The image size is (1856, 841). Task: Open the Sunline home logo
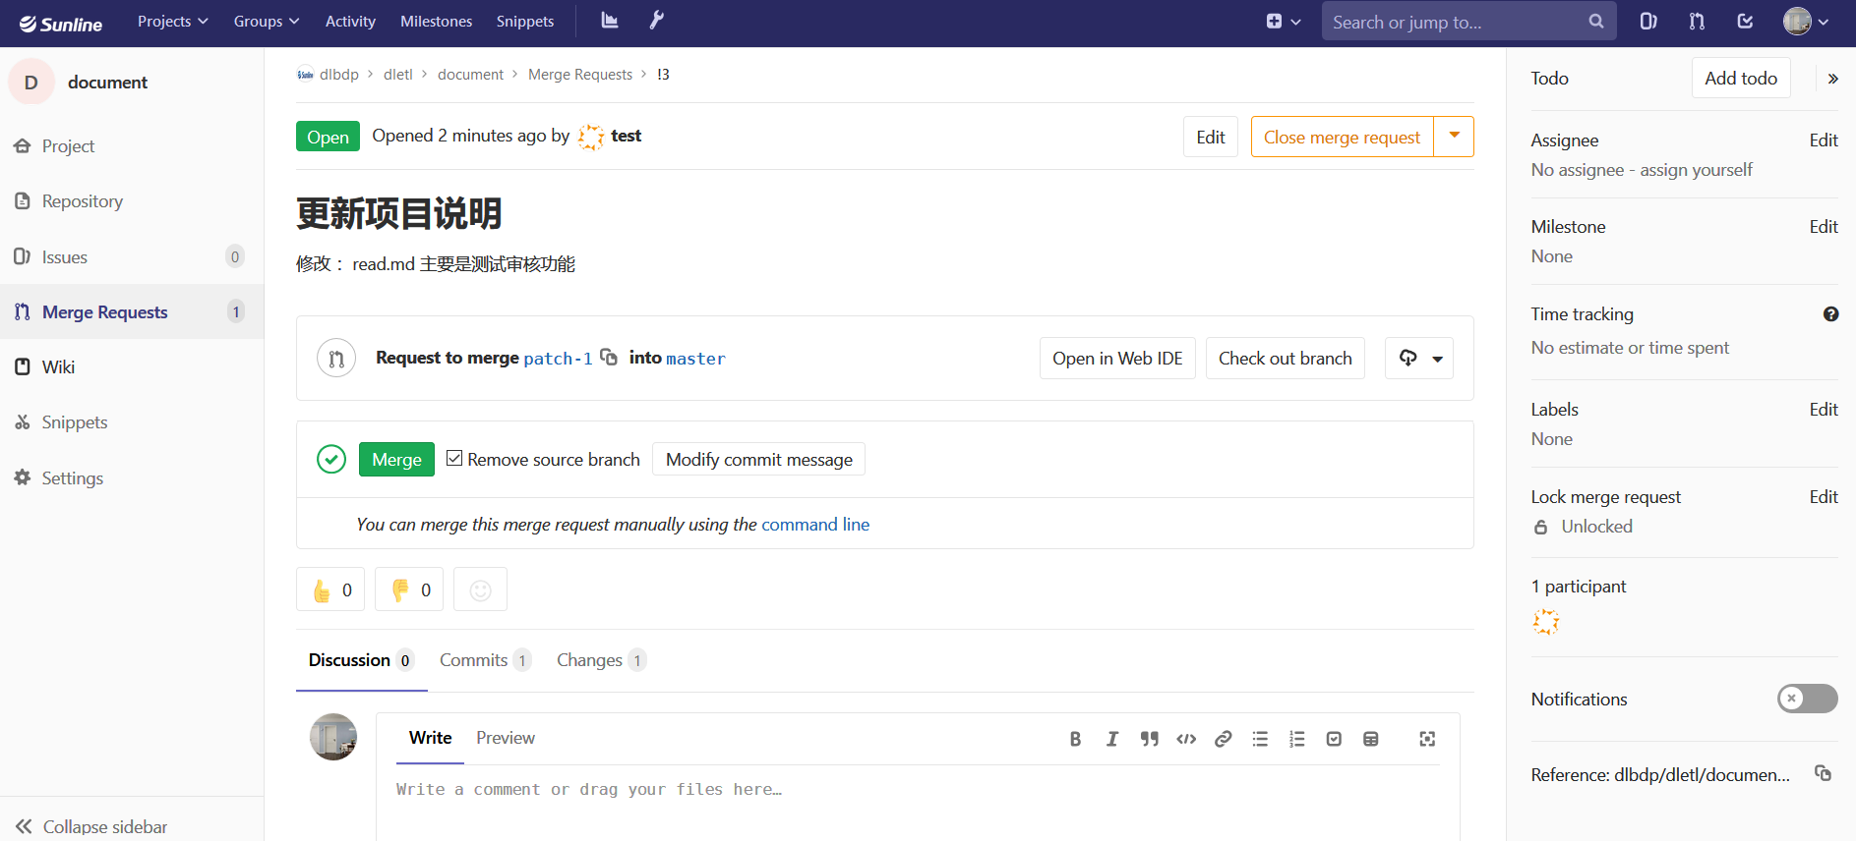(x=61, y=23)
